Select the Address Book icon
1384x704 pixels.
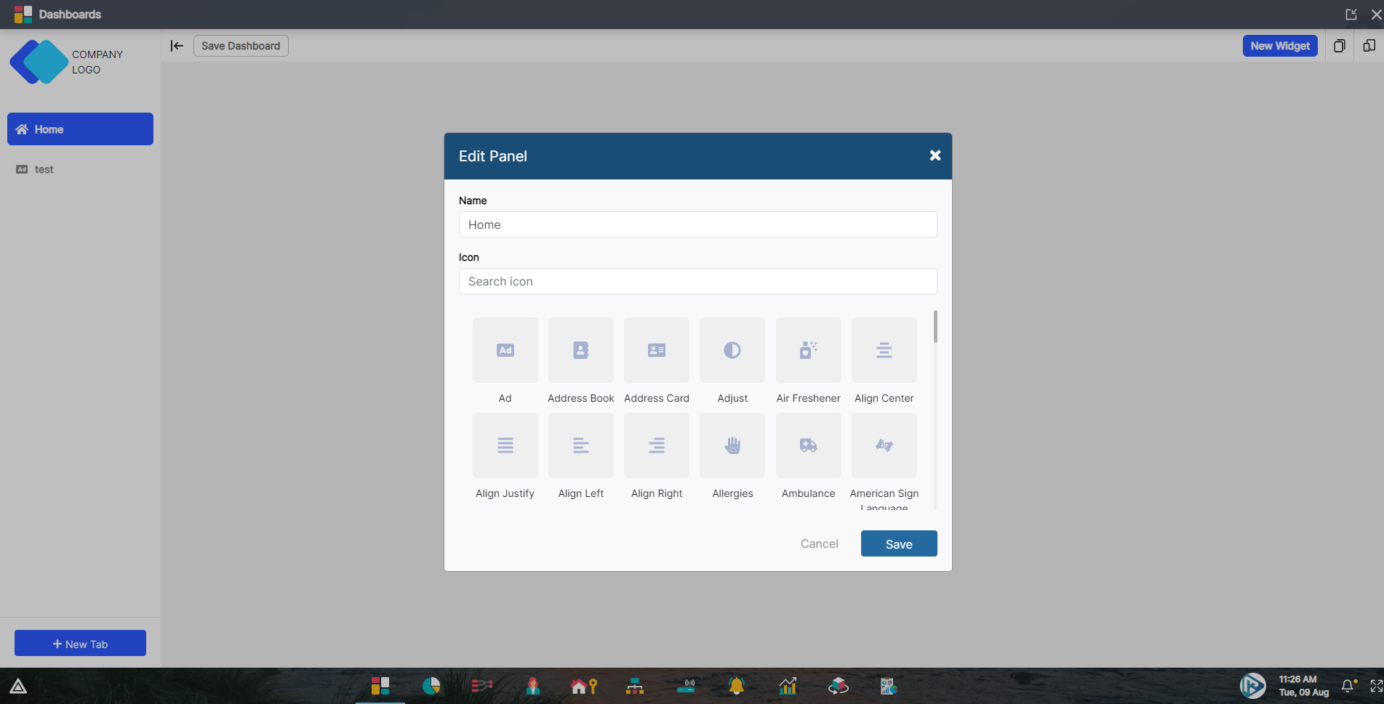pyautogui.click(x=580, y=350)
